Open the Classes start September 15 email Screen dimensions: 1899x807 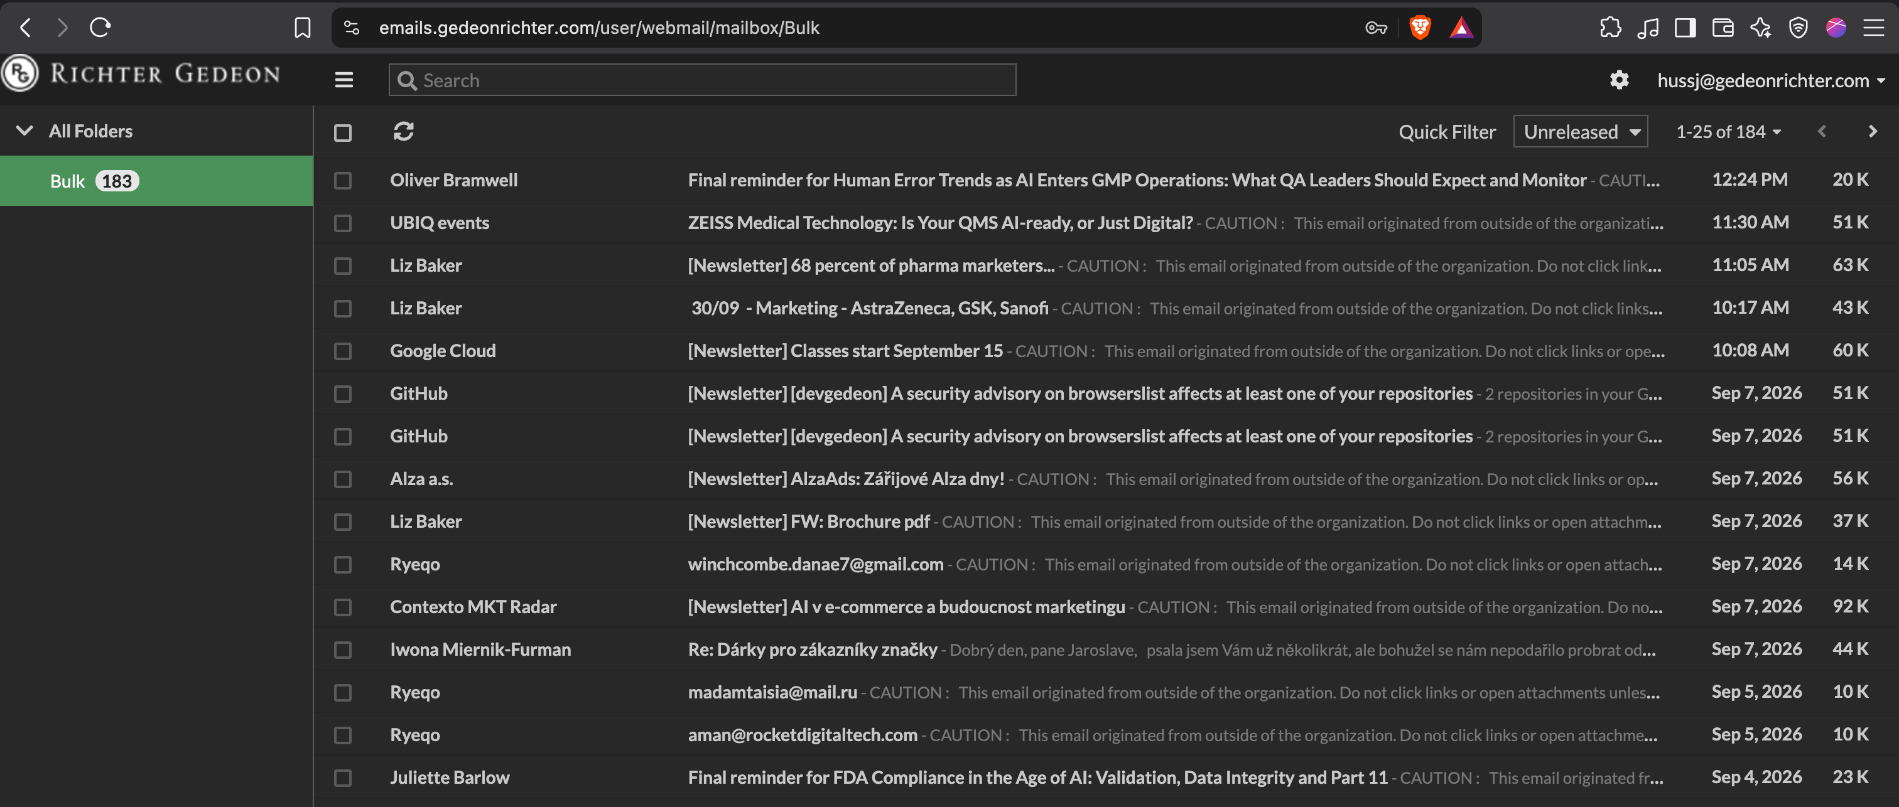click(x=845, y=351)
